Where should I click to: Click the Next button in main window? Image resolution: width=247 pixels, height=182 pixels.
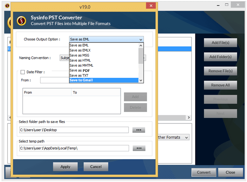[220, 114]
